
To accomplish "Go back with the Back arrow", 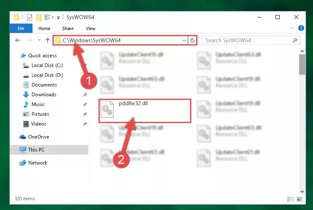I will click(x=18, y=41).
